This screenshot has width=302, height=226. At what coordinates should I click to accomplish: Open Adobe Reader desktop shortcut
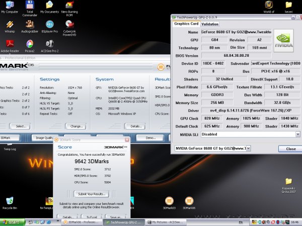click(10, 46)
